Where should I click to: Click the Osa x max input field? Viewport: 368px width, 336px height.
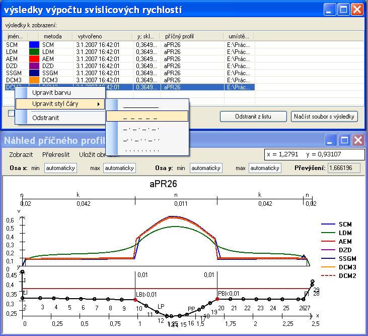tap(119, 168)
